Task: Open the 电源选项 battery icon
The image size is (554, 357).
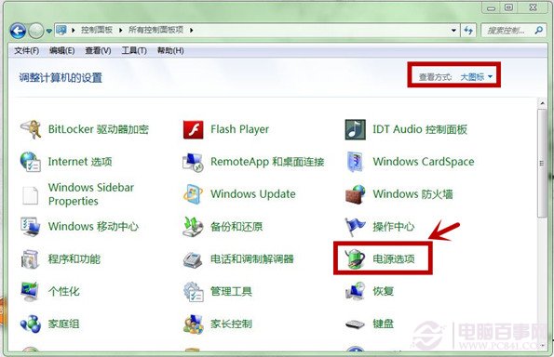Action: click(355, 259)
